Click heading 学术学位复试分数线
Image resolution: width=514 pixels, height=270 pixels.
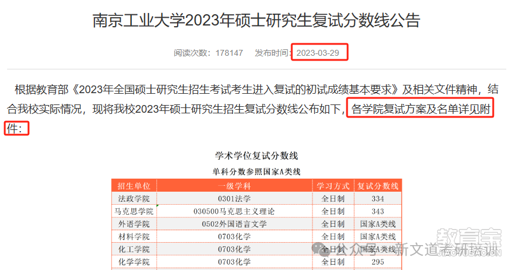(256, 156)
